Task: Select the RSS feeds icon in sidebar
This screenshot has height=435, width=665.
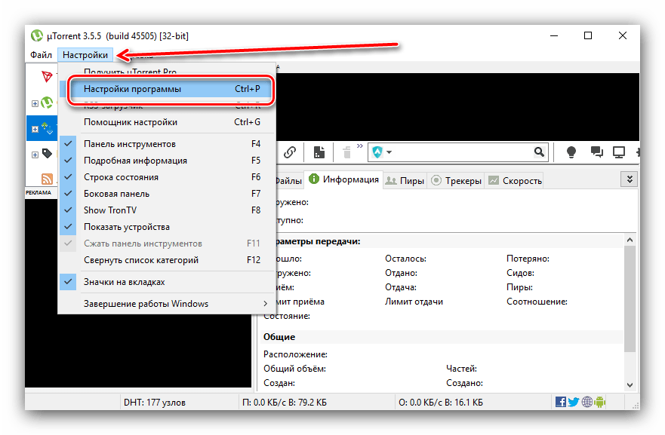Action: tap(47, 179)
